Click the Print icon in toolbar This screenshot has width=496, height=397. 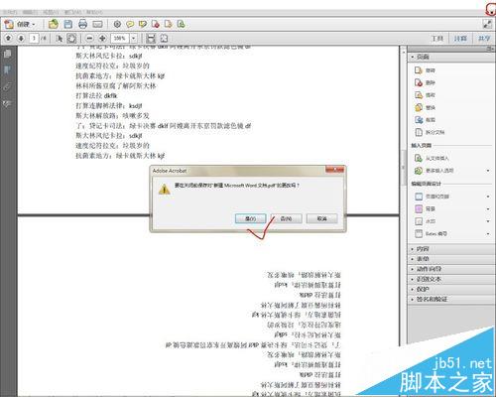[x=82, y=24]
